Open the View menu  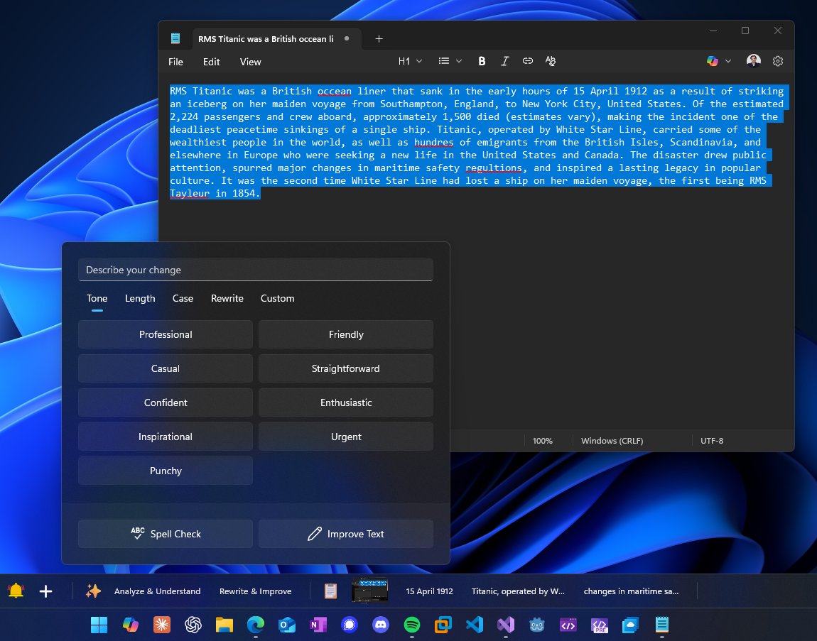tap(250, 62)
